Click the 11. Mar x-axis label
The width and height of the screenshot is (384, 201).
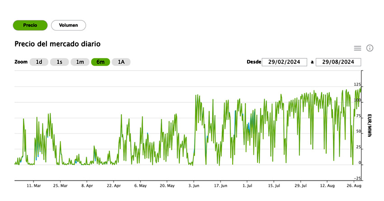(34, 186)
